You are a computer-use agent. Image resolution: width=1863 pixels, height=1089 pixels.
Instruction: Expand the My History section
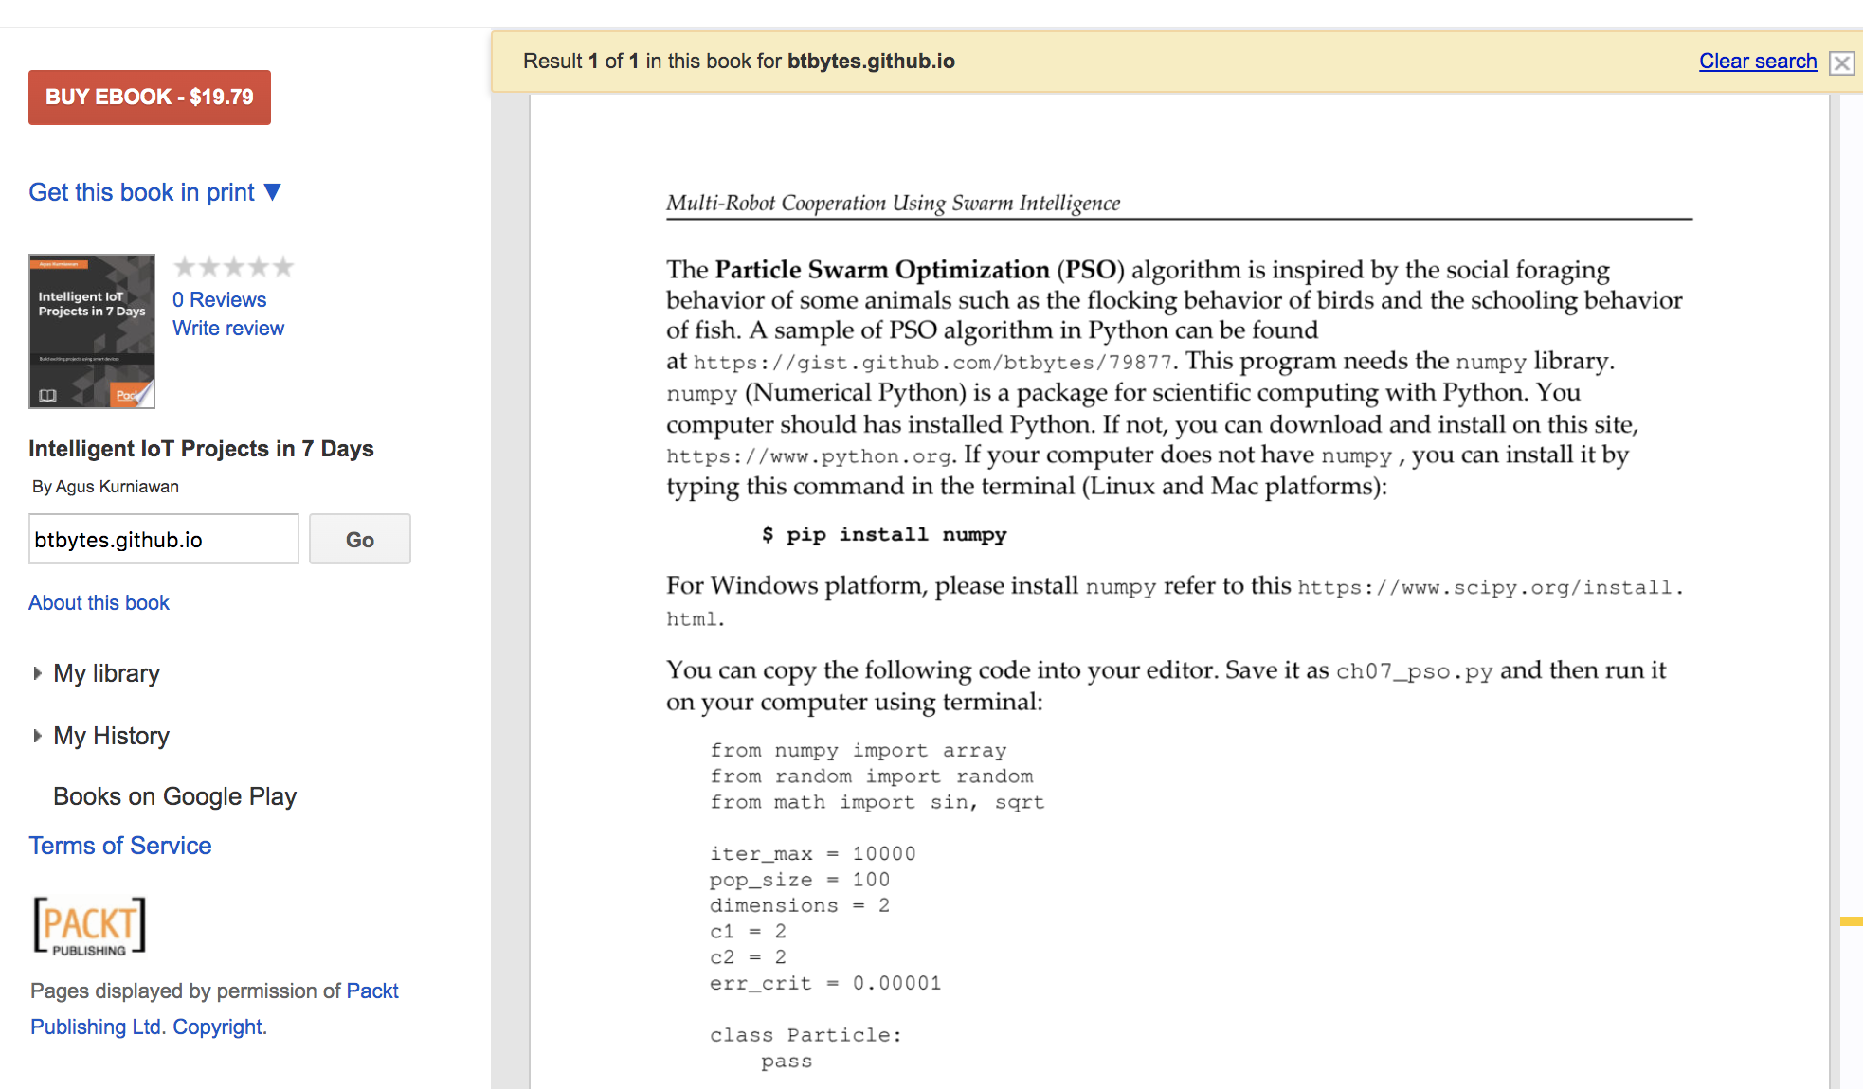tap(111, 736)
